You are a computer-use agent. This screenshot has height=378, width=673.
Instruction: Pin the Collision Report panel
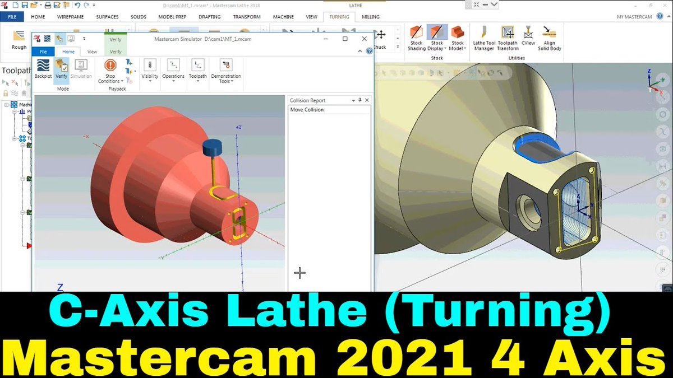pos(360,100)
